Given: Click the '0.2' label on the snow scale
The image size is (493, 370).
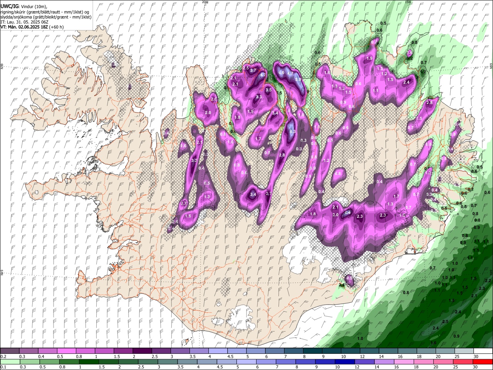Looking at the screenshot, I should [3, 357].
